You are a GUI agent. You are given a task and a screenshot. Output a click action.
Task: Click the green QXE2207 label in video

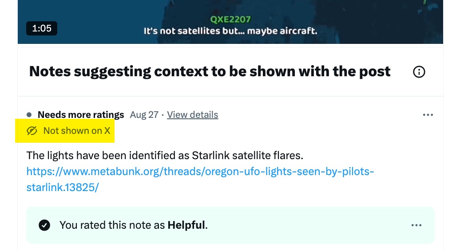230,20
